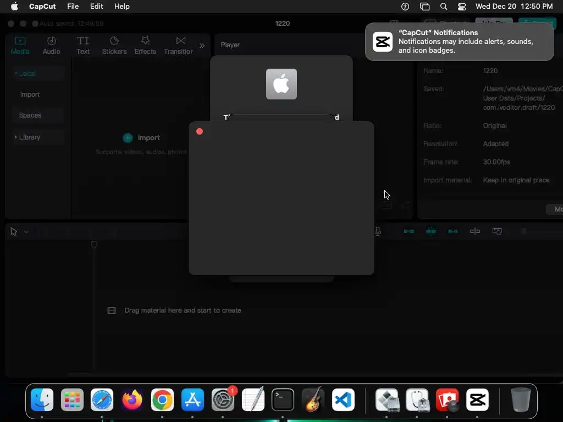Switch to the Audio tab
This screenshot has width=563, height=422.
51,46
